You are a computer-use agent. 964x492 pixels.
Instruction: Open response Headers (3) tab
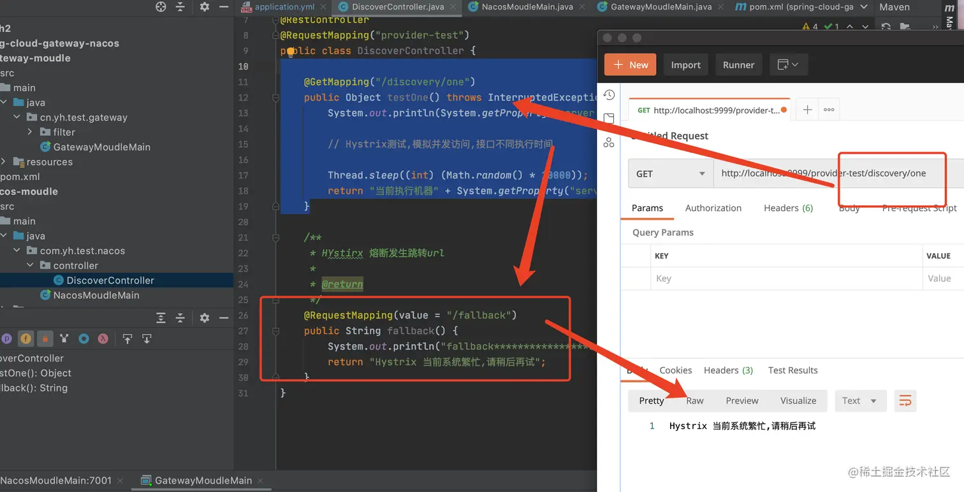point(729,370)
